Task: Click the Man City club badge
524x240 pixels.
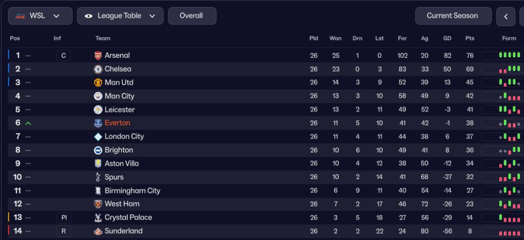Action: (x=98, y=96)
